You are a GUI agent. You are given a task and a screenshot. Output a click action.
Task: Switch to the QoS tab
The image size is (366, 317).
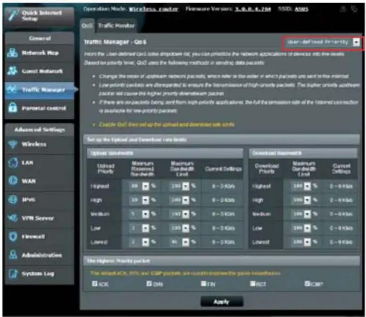pyautogui.click(x=87, y=26)
